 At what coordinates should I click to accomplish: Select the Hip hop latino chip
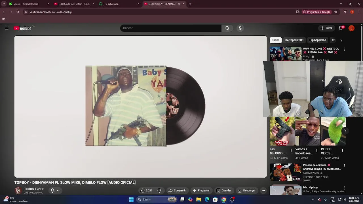pyautogui.click(x=318, y=40)
